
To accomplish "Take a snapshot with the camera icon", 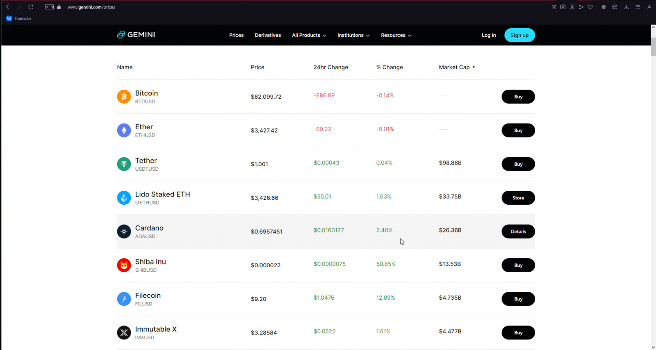I will coord(563,7).
